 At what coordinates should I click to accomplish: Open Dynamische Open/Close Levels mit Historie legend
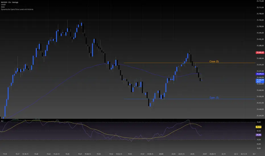17,9
